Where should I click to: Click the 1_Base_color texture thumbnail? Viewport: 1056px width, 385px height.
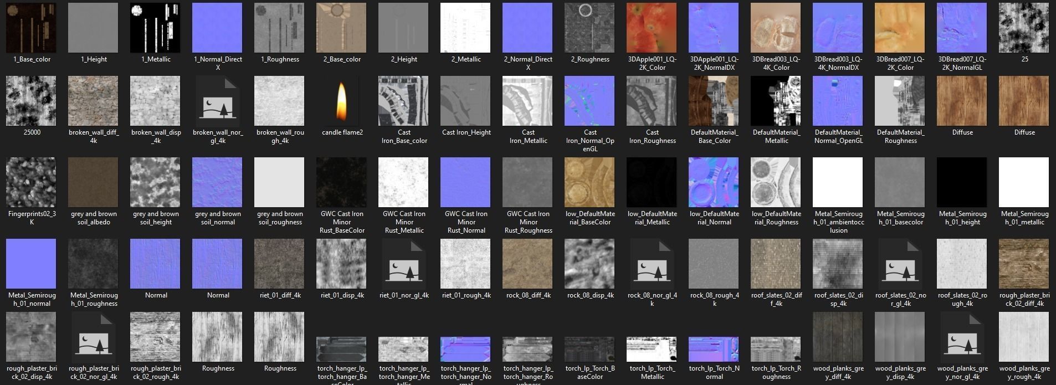(x=31, y=28)
